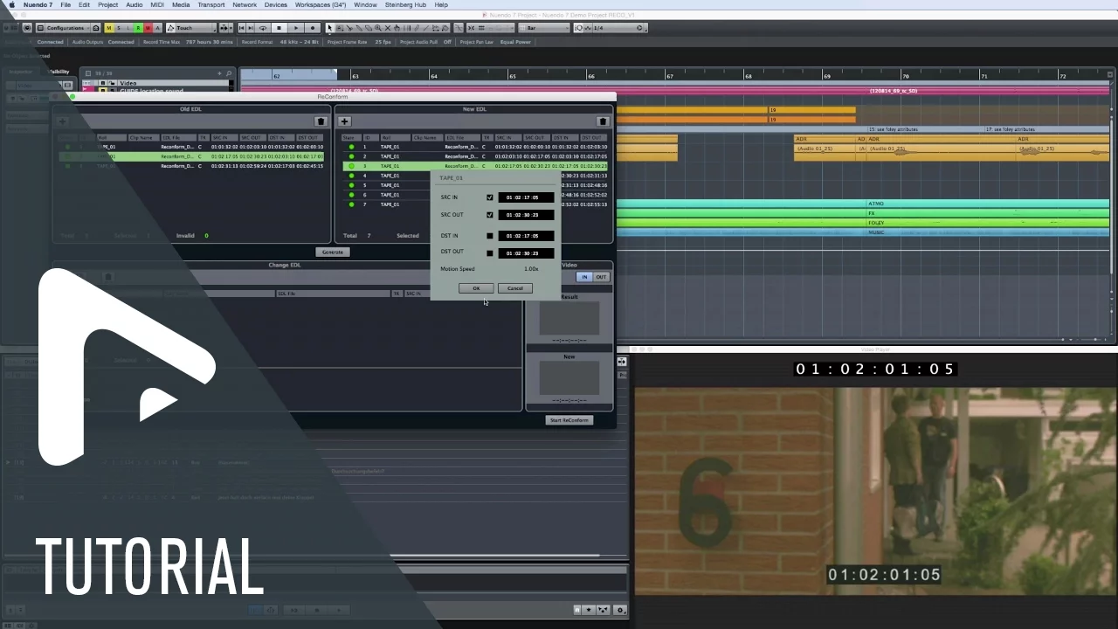Open the 1/4 quantize preset dropdown

(x=616, y=28)
